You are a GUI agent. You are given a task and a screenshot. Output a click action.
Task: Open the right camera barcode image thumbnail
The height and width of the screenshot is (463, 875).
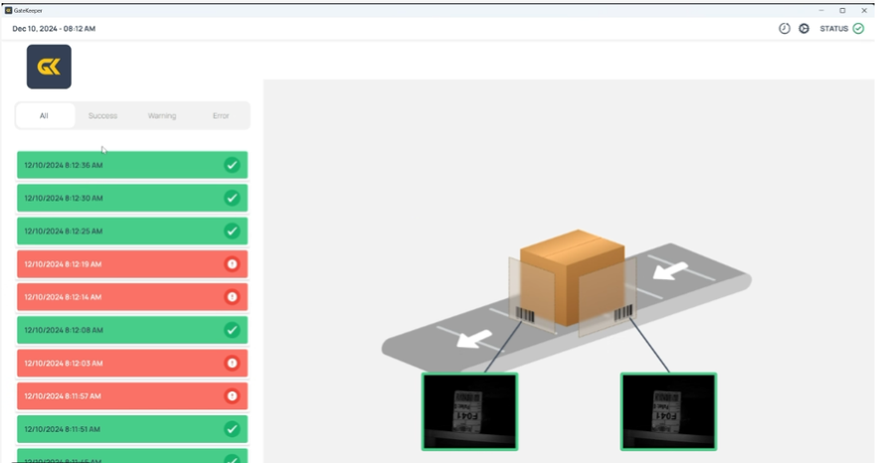[x=668, y=411]
